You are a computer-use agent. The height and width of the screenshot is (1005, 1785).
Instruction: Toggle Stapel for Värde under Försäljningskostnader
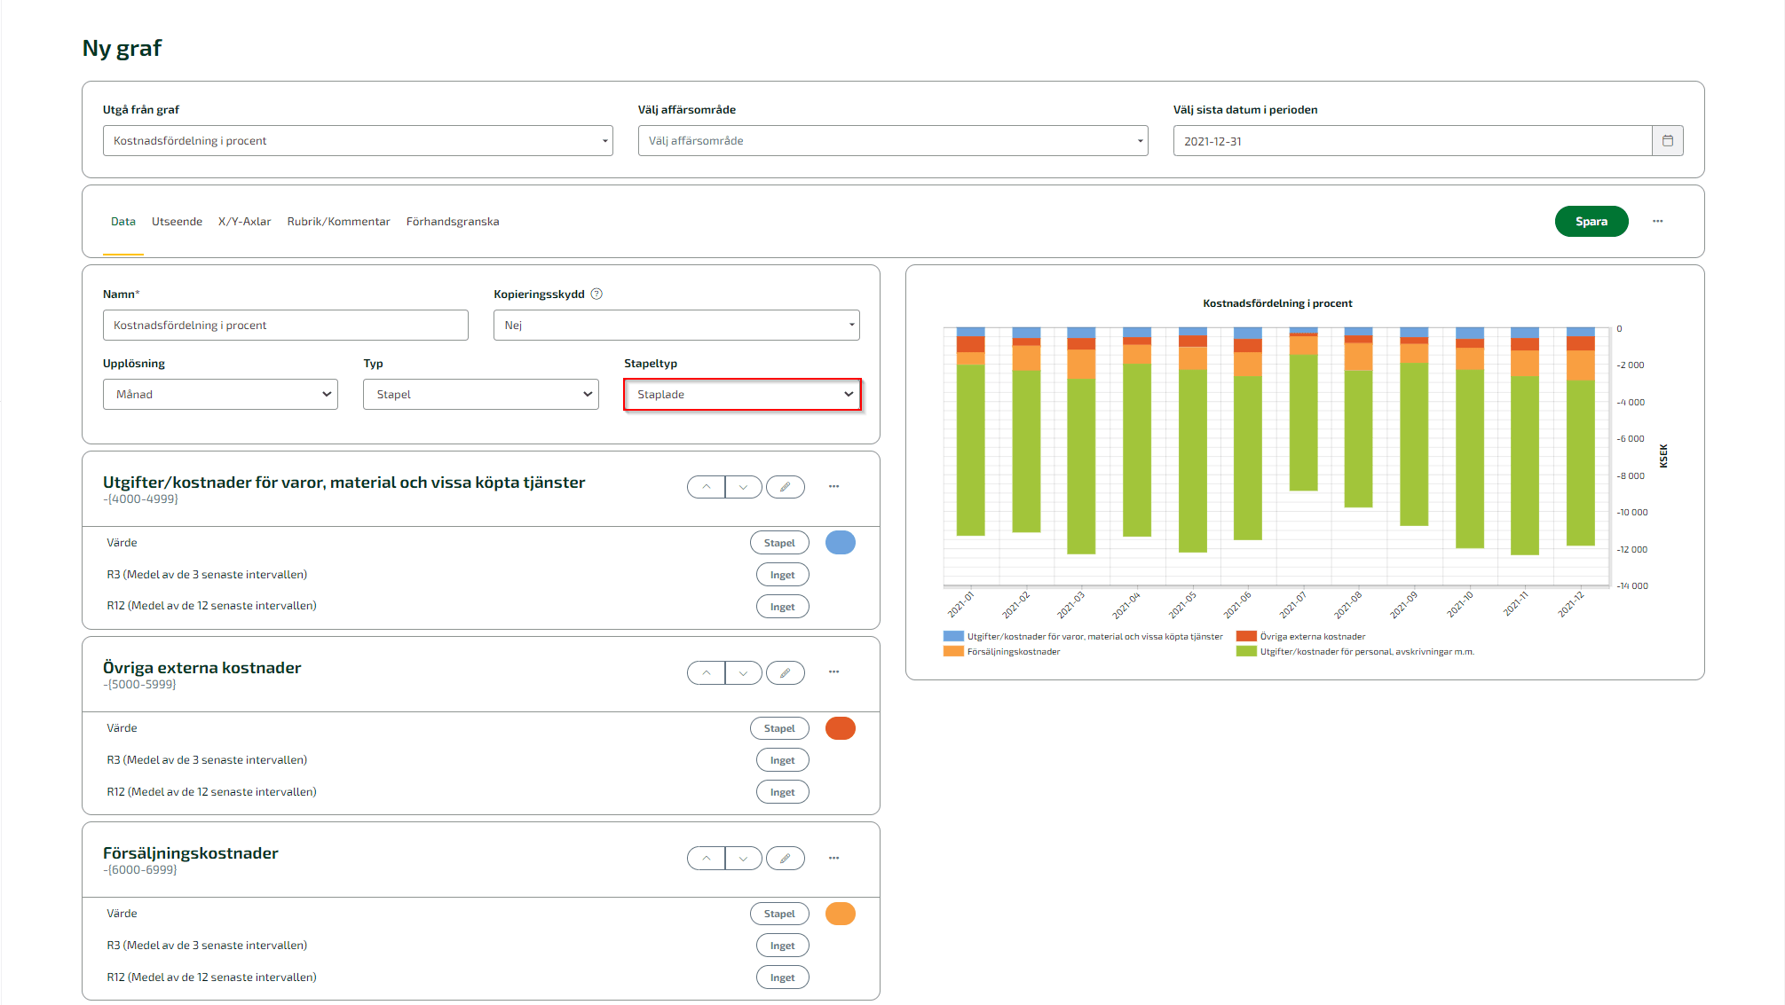pos(779,914)
